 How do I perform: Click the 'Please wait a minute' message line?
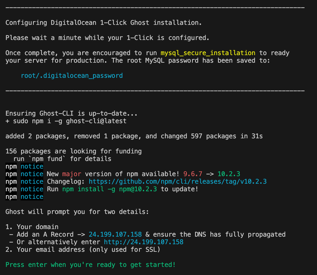[x=107, y=38]
